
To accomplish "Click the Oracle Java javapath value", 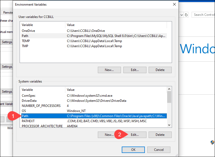I will (x=116, y=116).
